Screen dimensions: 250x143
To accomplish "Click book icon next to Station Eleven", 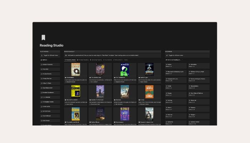I will [90, 122].
